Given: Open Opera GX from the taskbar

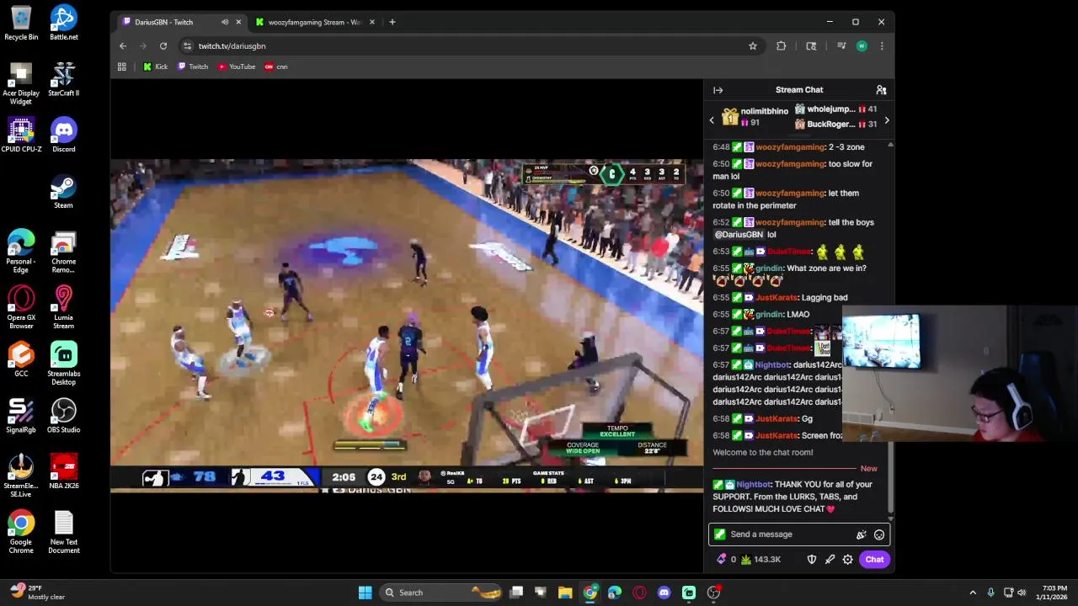Looking at the screenshot, I should tap(639, 593).
